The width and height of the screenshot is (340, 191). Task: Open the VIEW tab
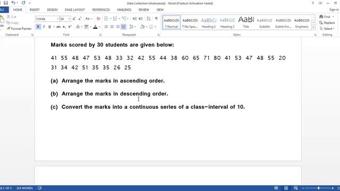(160, 10)
